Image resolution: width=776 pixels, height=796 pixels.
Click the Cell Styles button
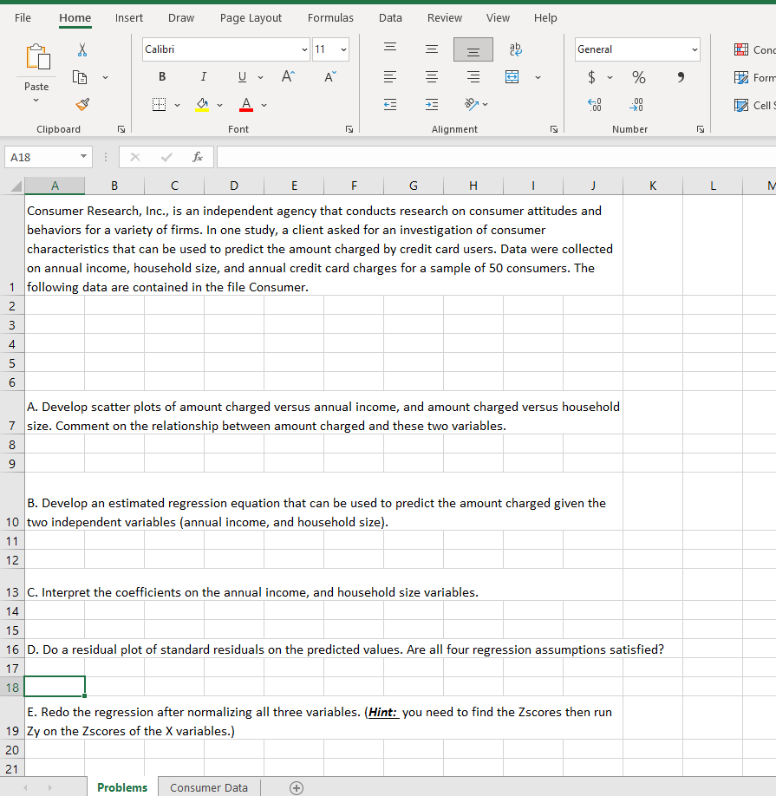pyautogui.click(x=743, y=105)
